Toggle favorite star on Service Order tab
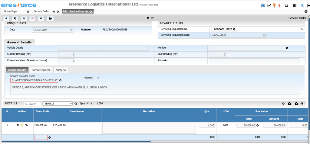 coord(54,11)
